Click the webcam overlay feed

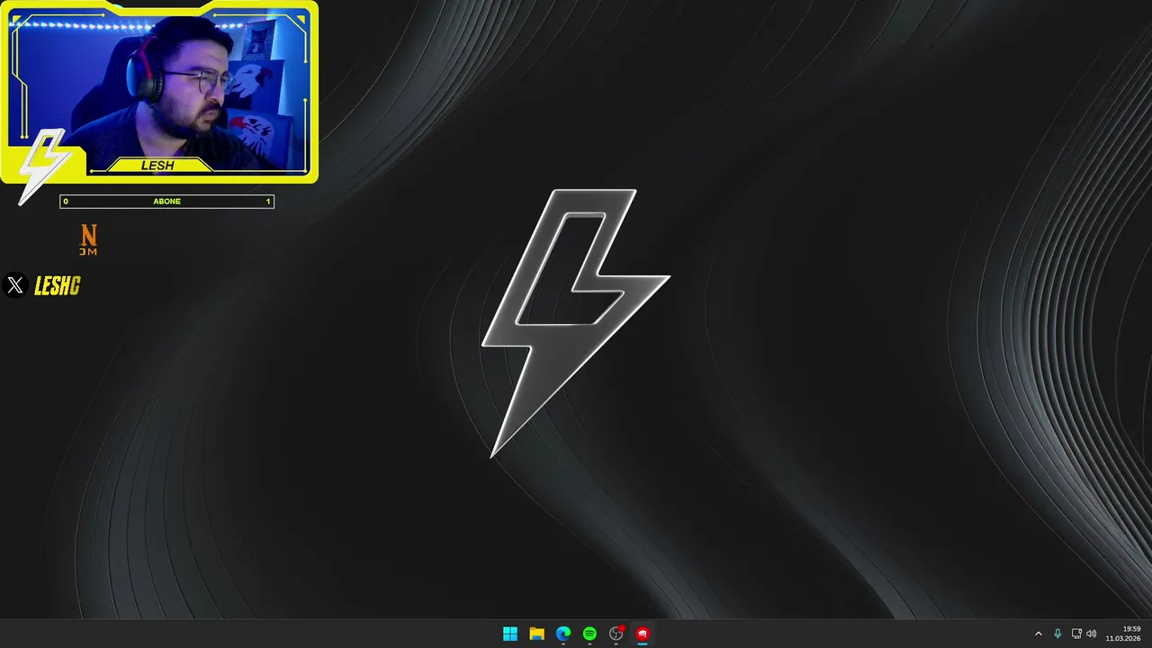(x=158, y=93)
